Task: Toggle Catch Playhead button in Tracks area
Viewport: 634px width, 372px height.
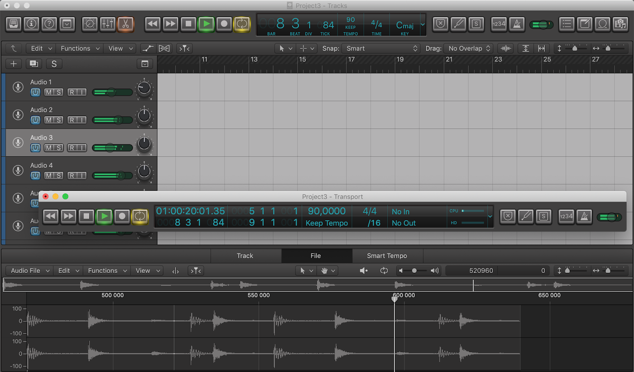Action: 184,48
